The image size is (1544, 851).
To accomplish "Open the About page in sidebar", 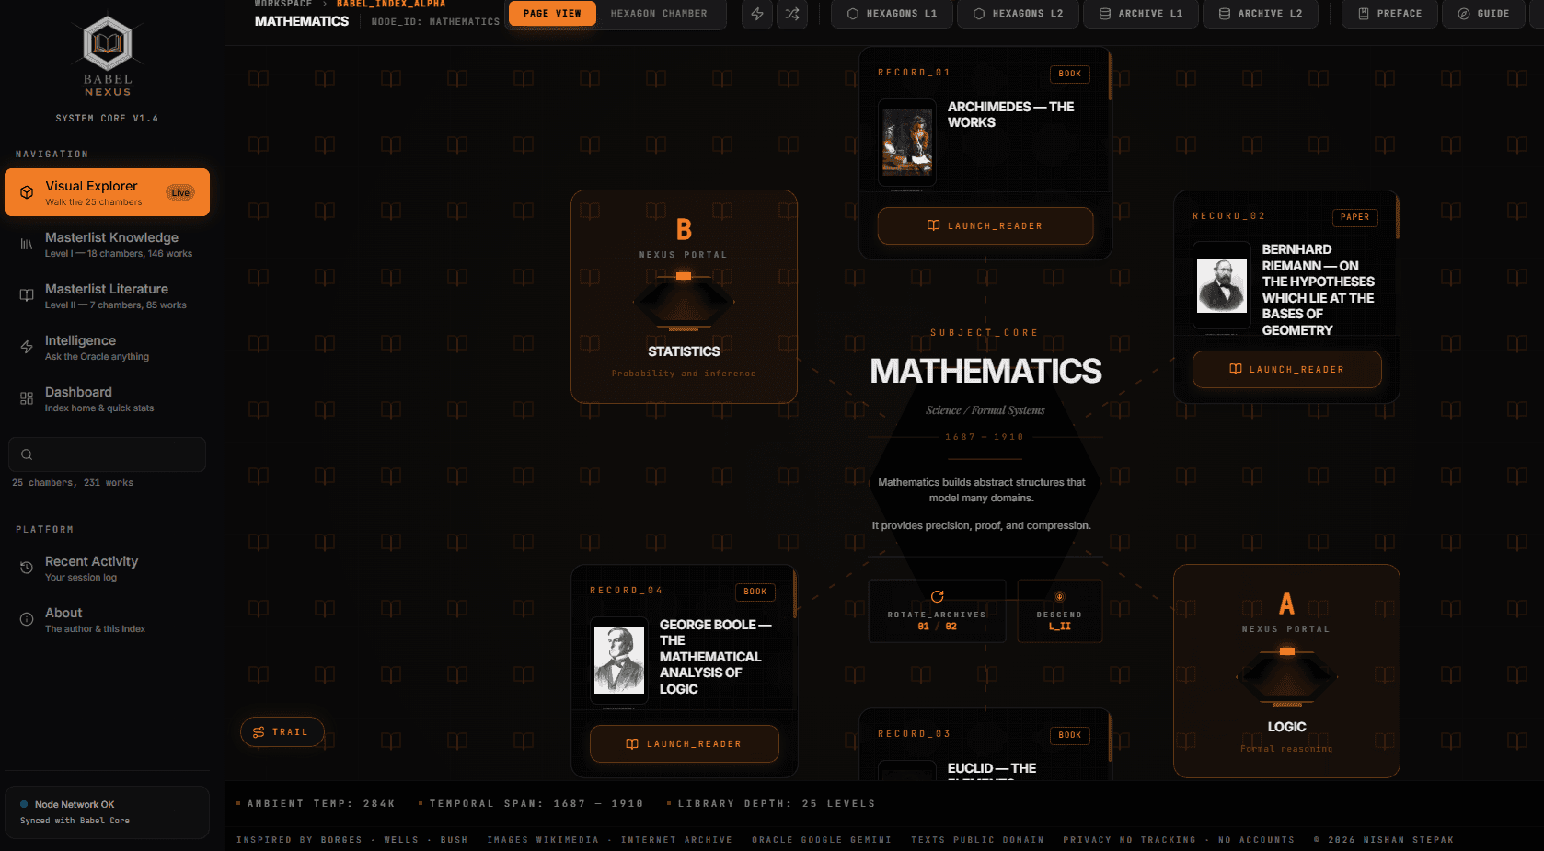I will coord(107,620).
